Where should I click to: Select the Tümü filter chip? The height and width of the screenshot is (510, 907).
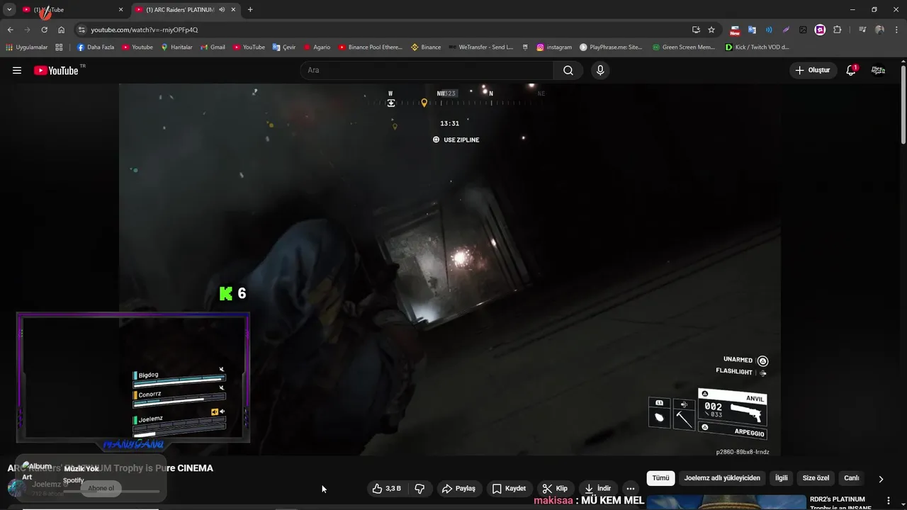click(x=660, y=478)
